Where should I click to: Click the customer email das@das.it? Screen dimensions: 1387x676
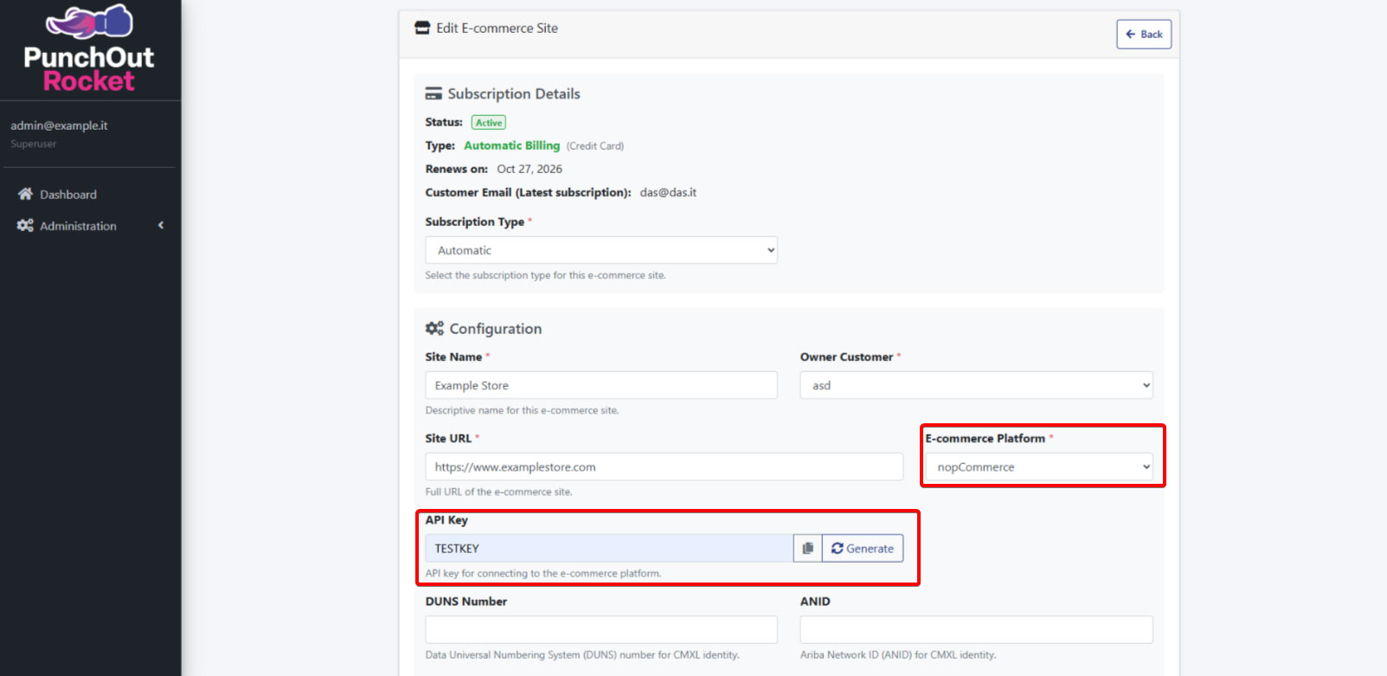click(668, 192)
